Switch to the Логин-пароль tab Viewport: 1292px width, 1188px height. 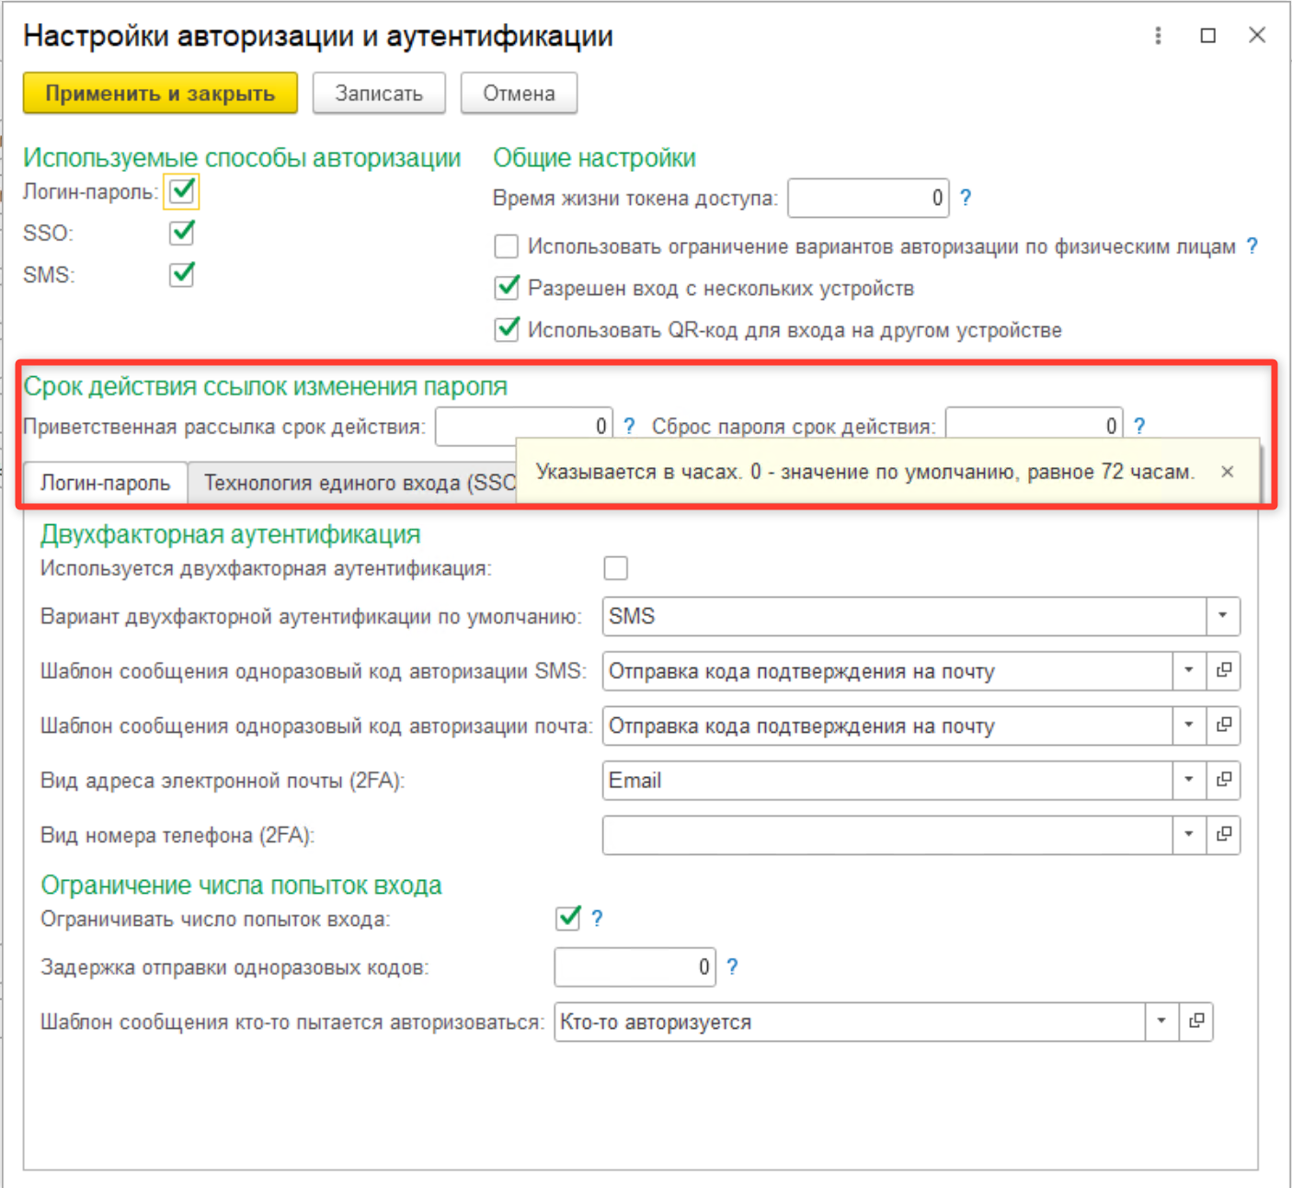(x=105, y=483)
